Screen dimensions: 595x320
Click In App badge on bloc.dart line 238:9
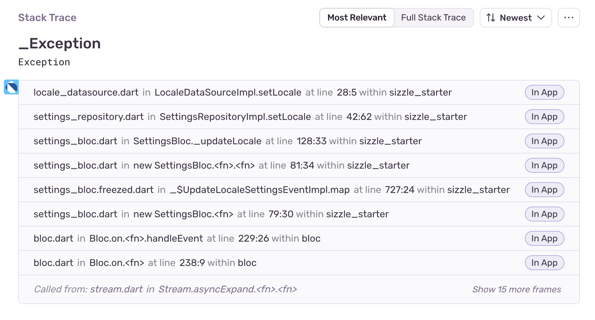tap(544, 263)
